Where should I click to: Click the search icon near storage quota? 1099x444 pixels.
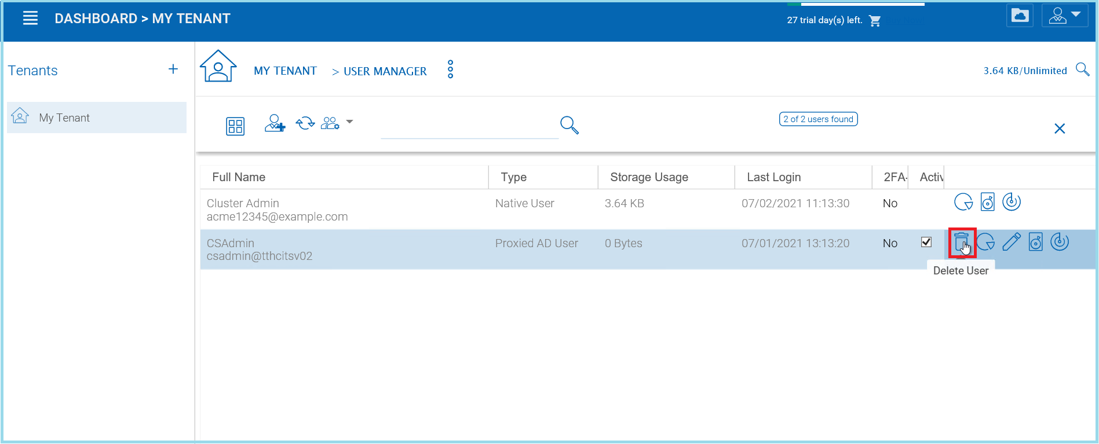[x=1082, y=69]
